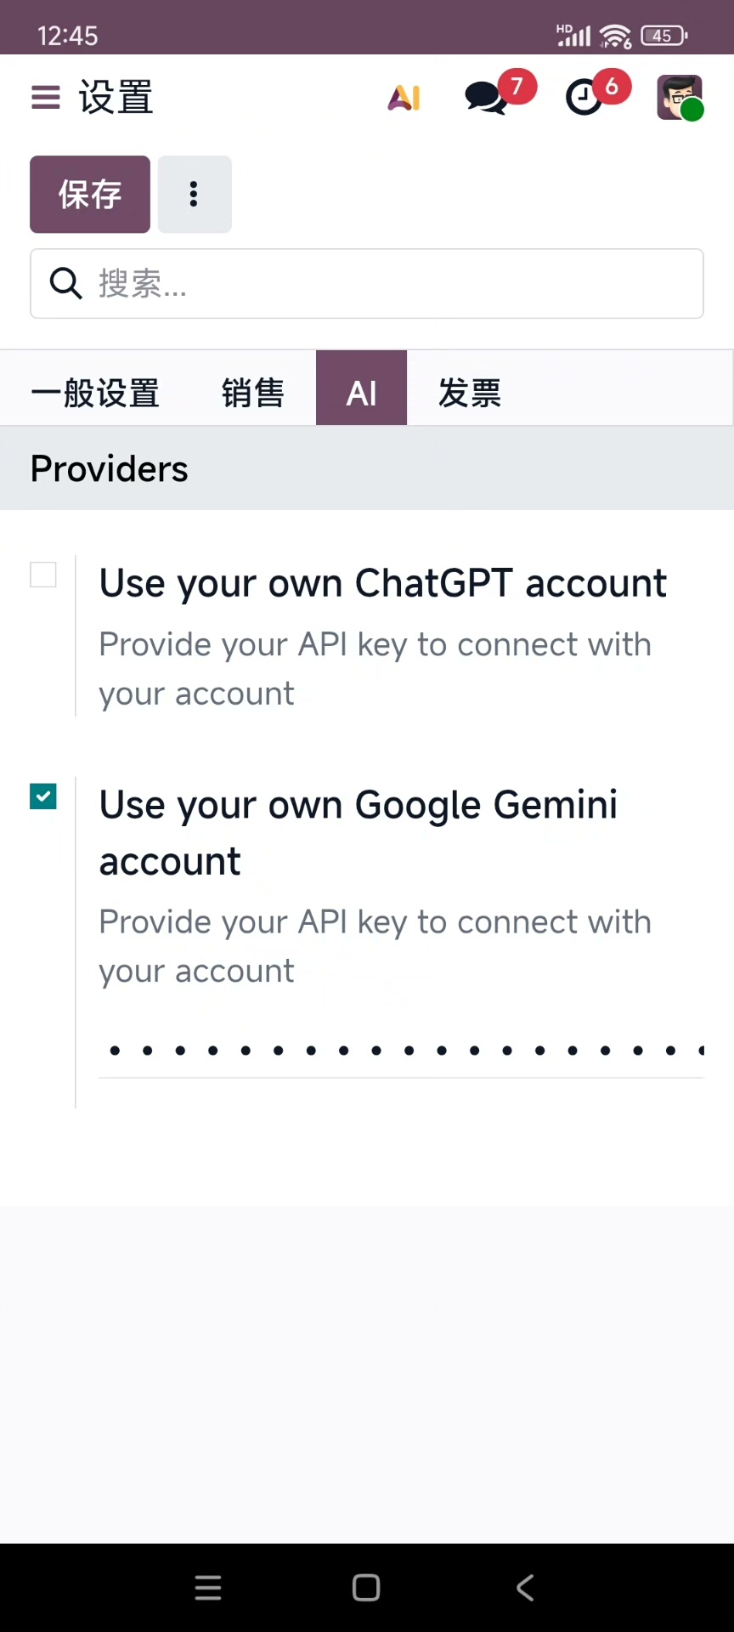The width and height of the screenshot is (734, 1632).
Task: Switch to the 一般设置 tab
Action: pos(95,394)
